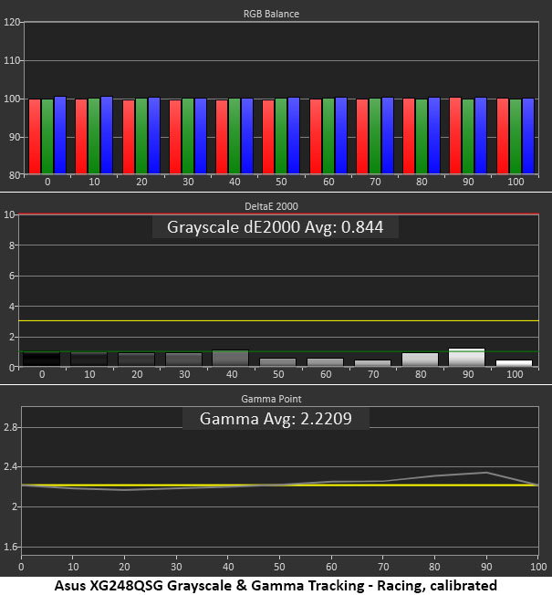Click the 100 label under the Gamma chart
Image resolution: width=552 pixels, height=595 pixels.
(538, 567)
